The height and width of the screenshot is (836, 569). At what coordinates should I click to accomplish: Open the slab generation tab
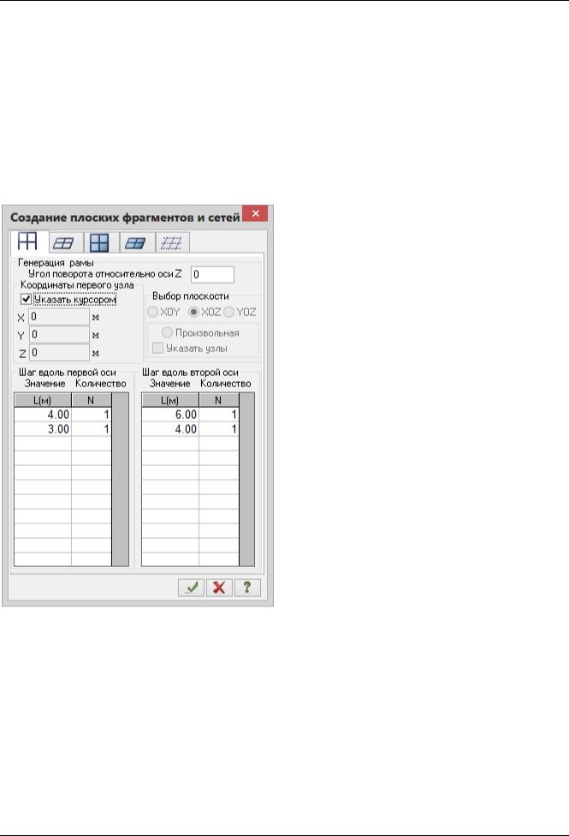135,243
